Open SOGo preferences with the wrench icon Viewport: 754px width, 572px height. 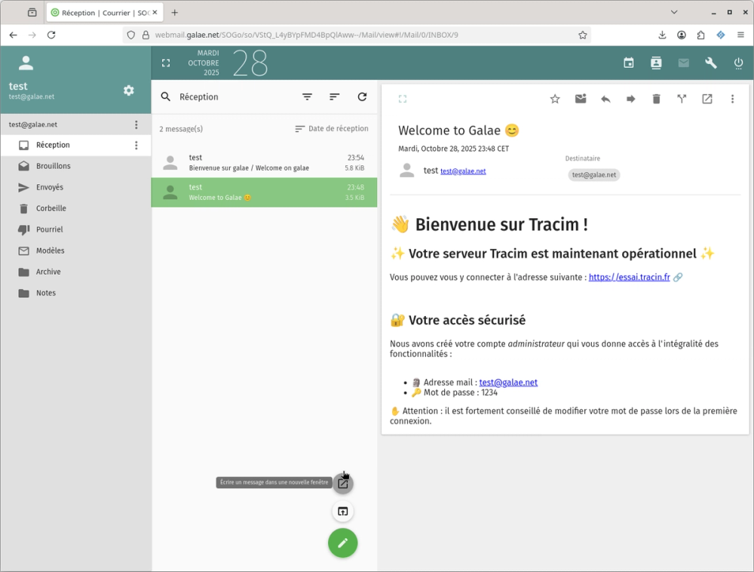pyautogui.click(x=710, y=63)
